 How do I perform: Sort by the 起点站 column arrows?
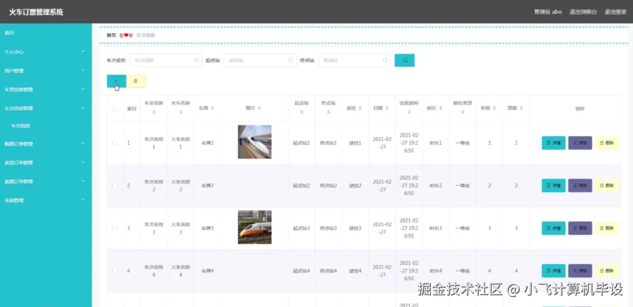tap(301, 113)
